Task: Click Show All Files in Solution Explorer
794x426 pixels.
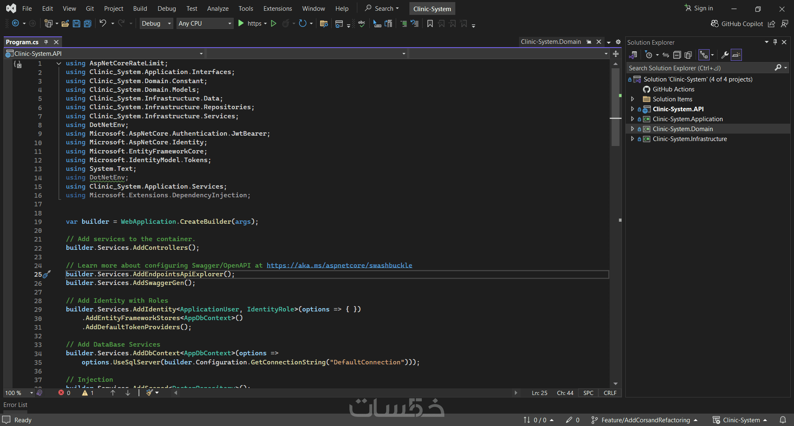Action: coord(688,55)
